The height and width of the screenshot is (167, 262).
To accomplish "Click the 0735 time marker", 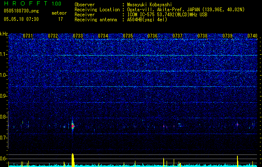I will point(128,35).
